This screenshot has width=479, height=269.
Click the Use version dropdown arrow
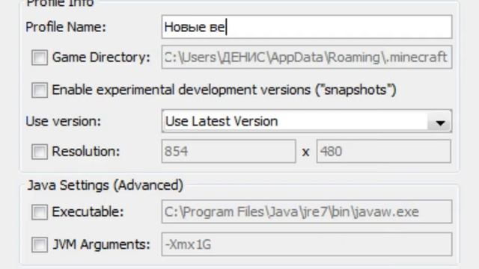[x=440, y=123]
